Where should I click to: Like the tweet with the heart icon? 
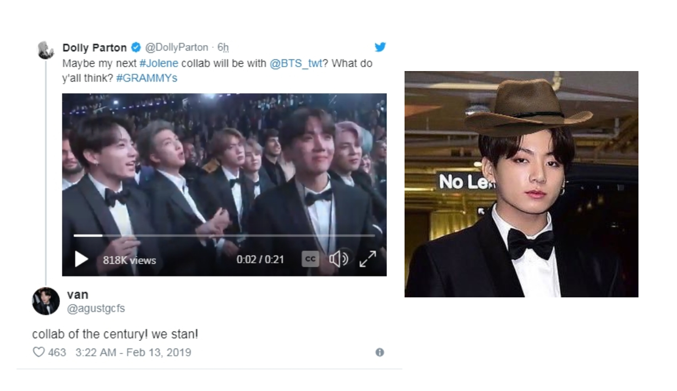[x=39, y=352]
